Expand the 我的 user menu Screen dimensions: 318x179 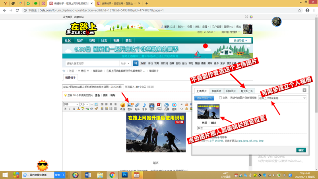click(181, 27)
